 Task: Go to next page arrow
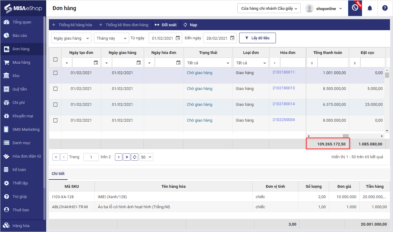coord(119,157)
